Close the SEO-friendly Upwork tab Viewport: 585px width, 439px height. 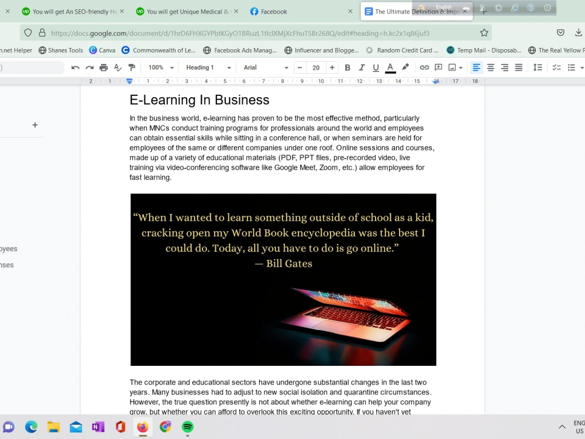[x=122, y=12]
